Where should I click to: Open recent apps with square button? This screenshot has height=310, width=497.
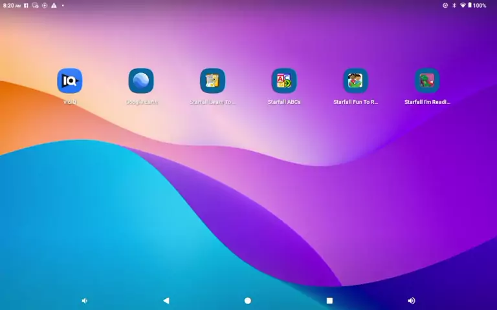(329, 301)
